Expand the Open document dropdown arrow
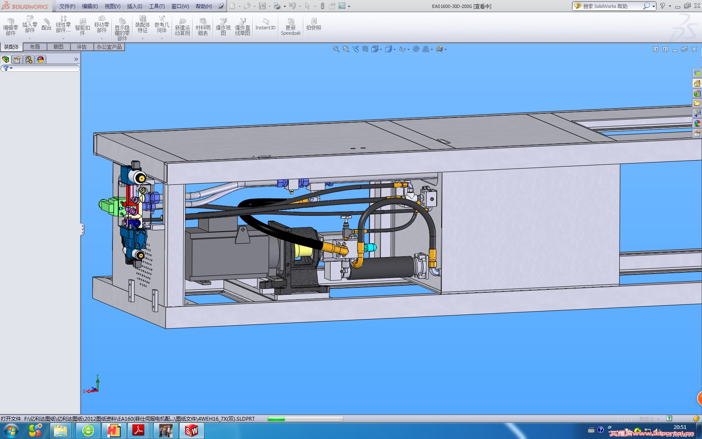 pos(254,6)
